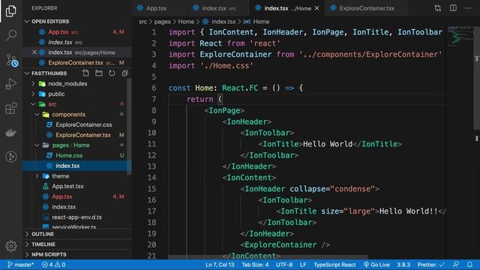Change UTF-8 file encoding
This screenshot has width=480, height=270.
point(284,265)
